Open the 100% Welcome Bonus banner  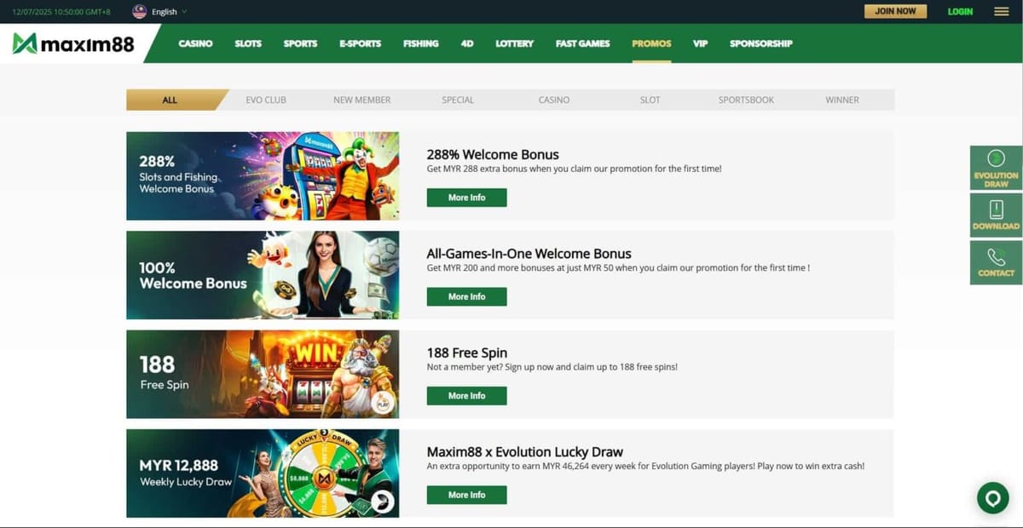click(263, 275)
